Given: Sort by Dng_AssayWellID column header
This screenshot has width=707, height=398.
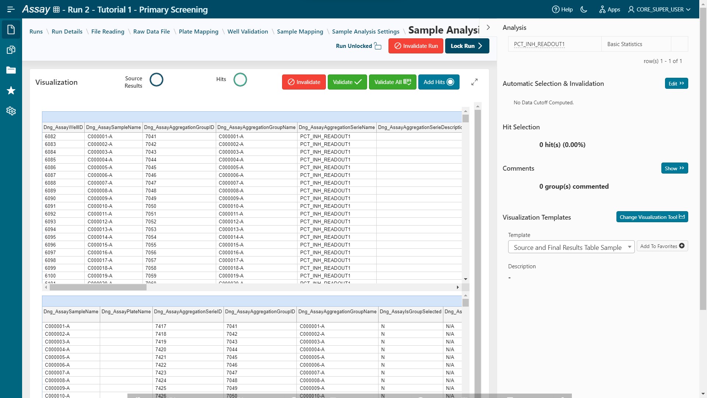Looking at the screenshot, I should [x=63, y=127].
